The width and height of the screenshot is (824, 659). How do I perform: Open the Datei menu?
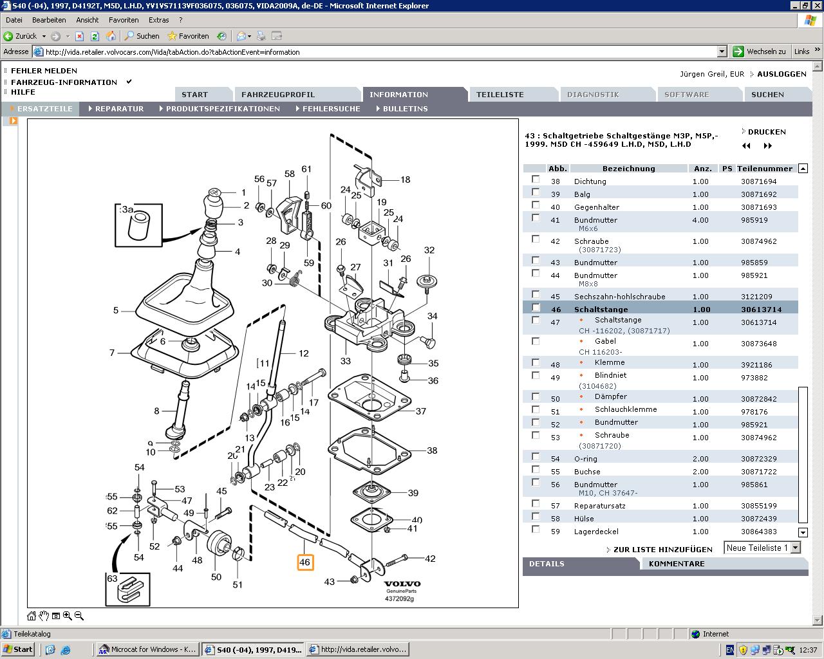14,20
